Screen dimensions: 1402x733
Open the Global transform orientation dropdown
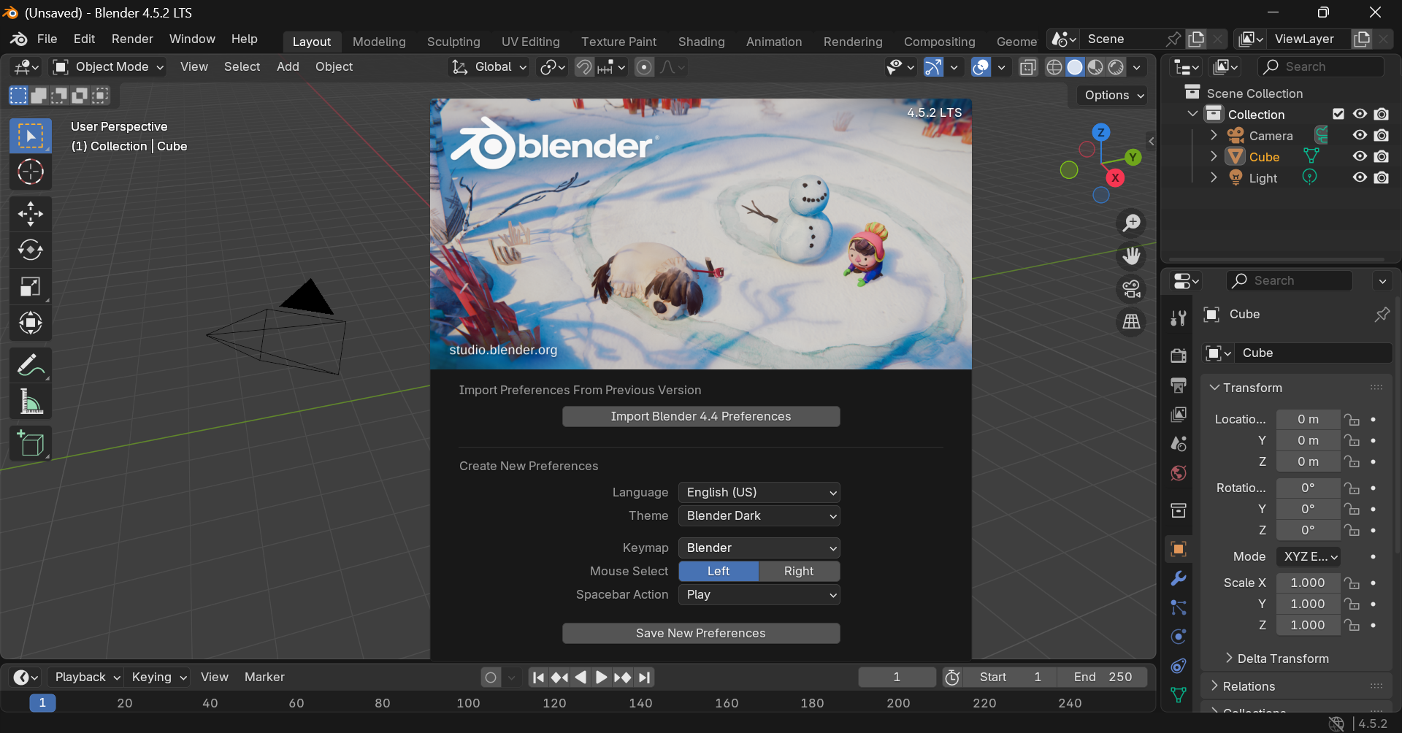tap(489, 67)
